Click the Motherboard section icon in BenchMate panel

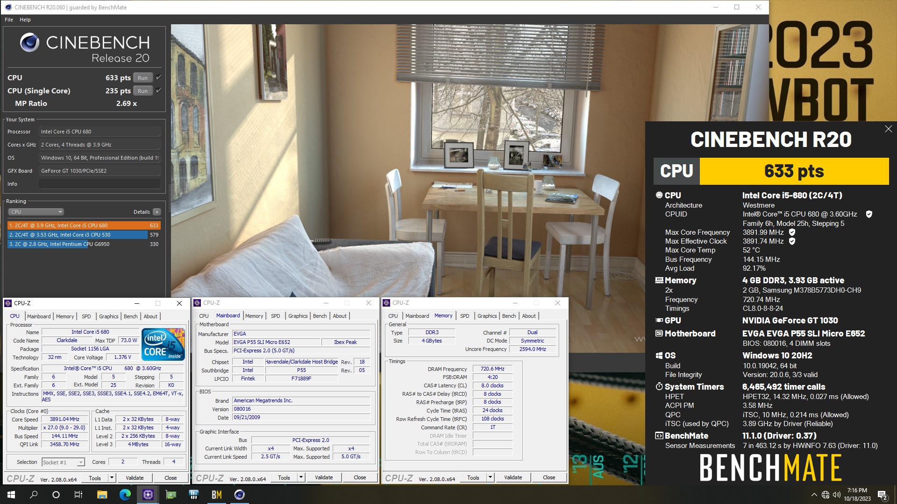[x=659, y=334]
